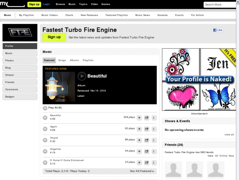Open Friends in the left sidebar
This screenshot has height=180, width=240.
20,82
